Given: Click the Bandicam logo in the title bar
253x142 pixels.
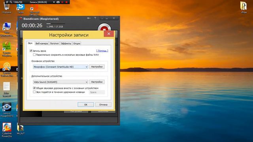Looking at the screenshot, I should pyautogui.click(x=21, y=19).
